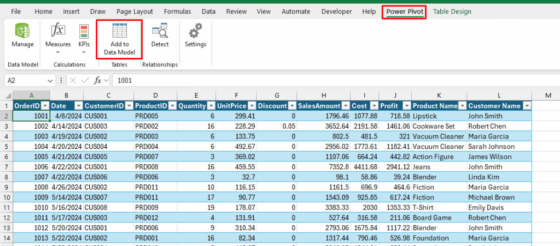Open Power Pivot Settings gear
This screenshot has height=246, width=560.
(x=195, y=31)
